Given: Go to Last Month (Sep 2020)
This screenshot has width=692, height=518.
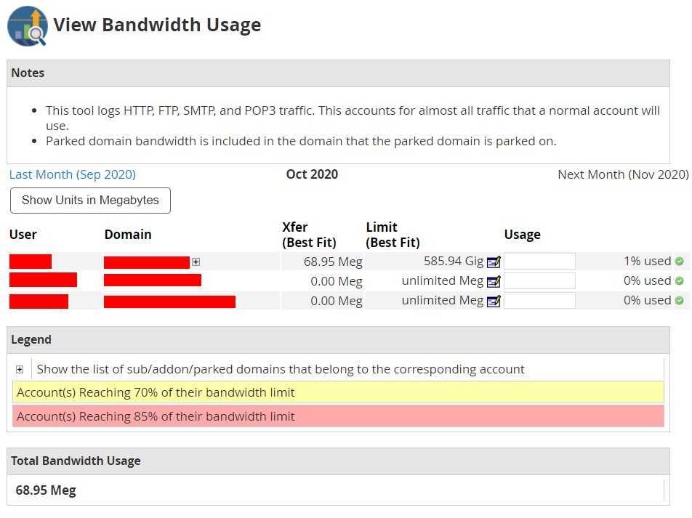Looking at the screenshot, I should [x=73, y=174].
